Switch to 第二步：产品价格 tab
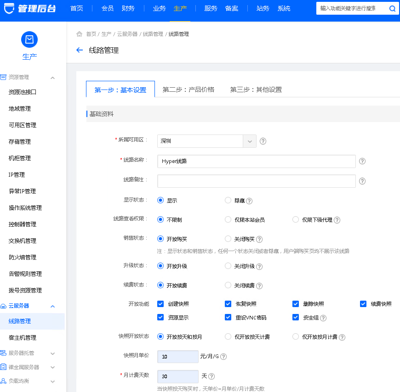Viewport: 400px width, 392px height. pyautogui.click(x=188, y=90)
